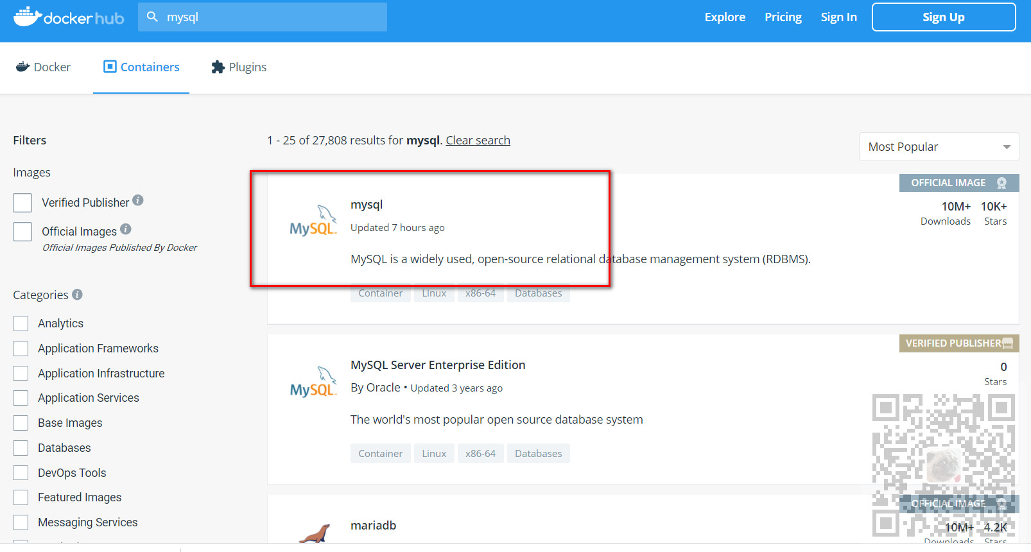The height and width of the screenshot is (552, 1031).
Task: Toggle Messaging Services category
Action: 21,522
